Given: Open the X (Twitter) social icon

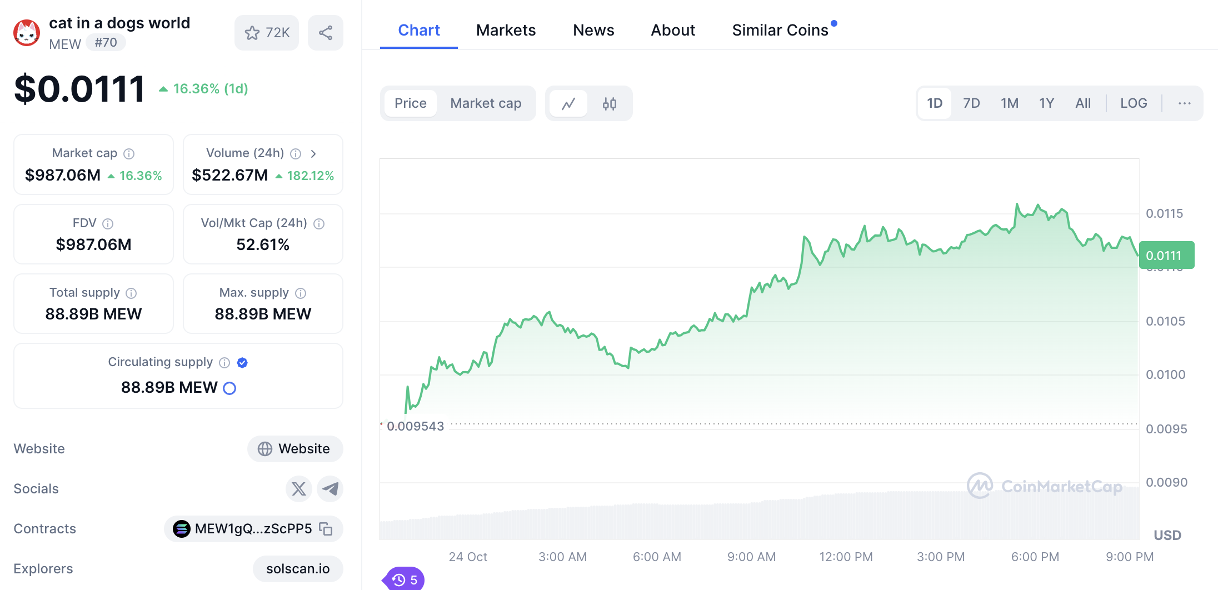Looking at the screenshot, I should [x=299, y=489].
